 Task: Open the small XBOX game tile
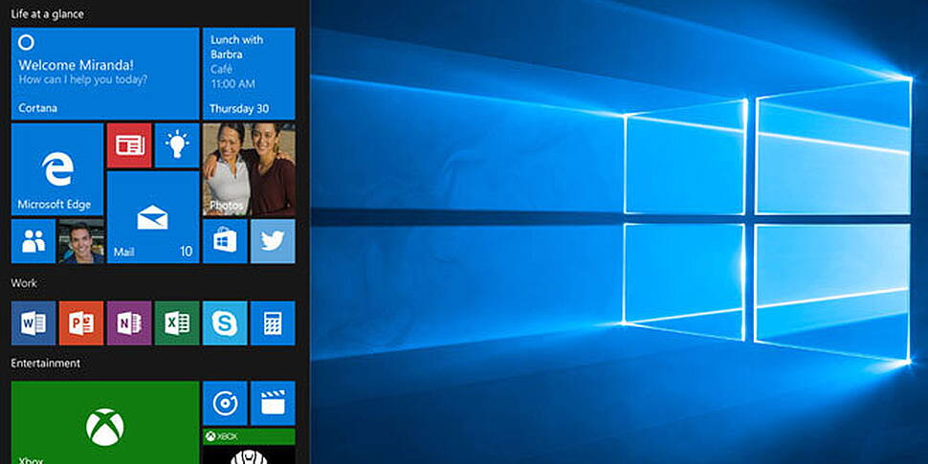point(249,446)
